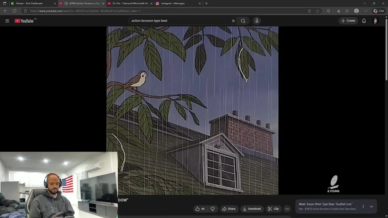The height and width of the screenshot is (218, 388).
Task: Download the video with Download button
Action: [252, 209]
